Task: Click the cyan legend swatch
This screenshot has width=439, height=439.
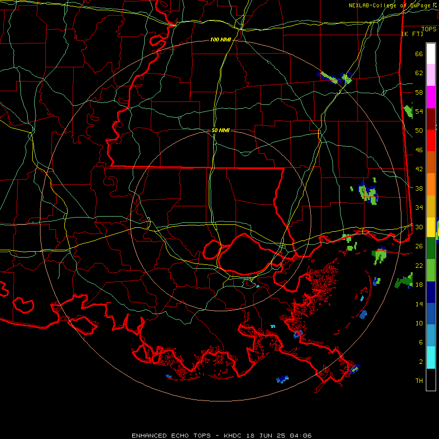Action: point(431,358)
